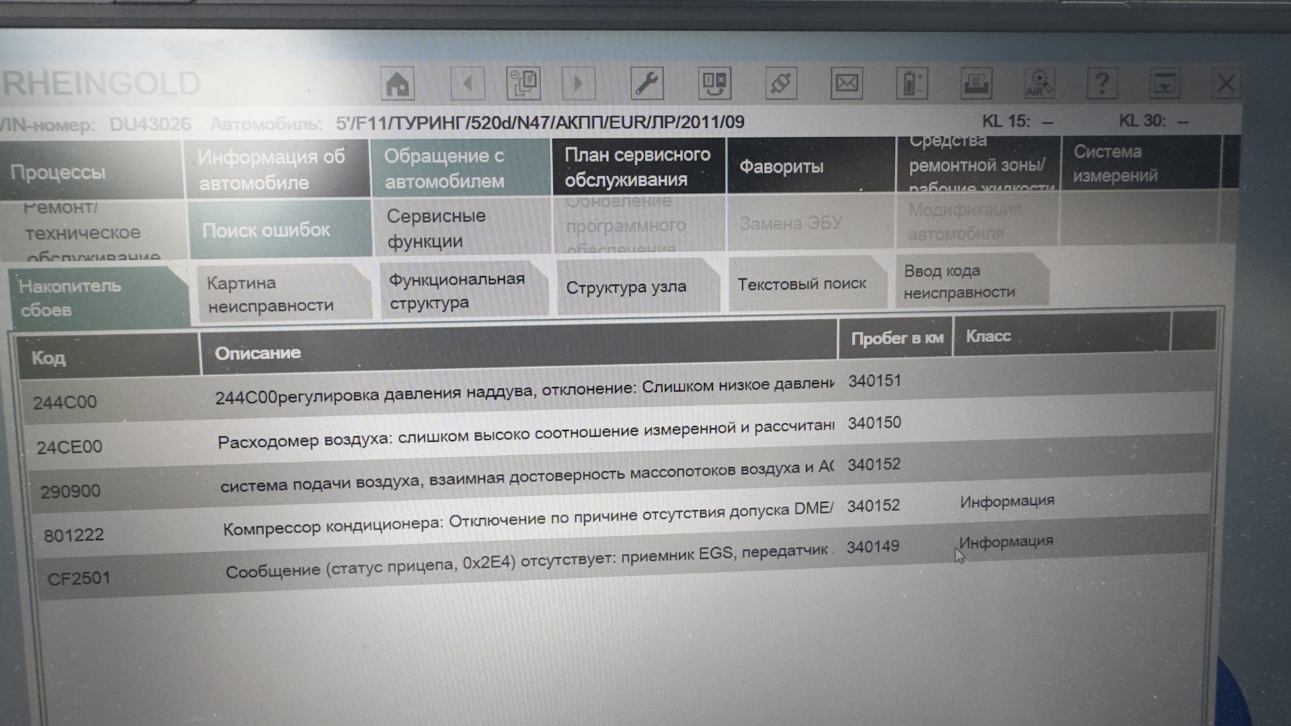The image size is (1291, 726).
Task: Open the wrench settings icon
Action: [647, 84]
